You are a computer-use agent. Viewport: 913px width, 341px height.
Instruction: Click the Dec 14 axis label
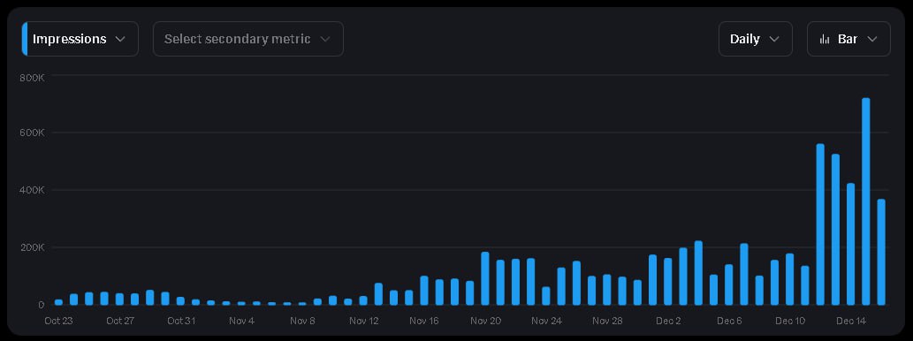[x=851, y=321]
